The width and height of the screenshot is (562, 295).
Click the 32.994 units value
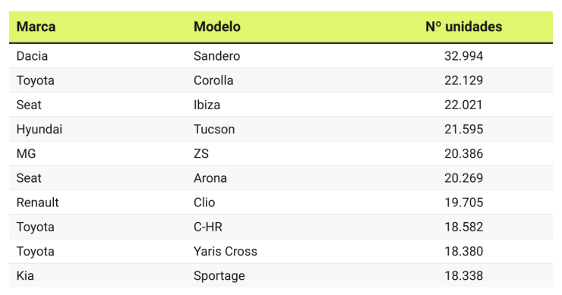463,56
